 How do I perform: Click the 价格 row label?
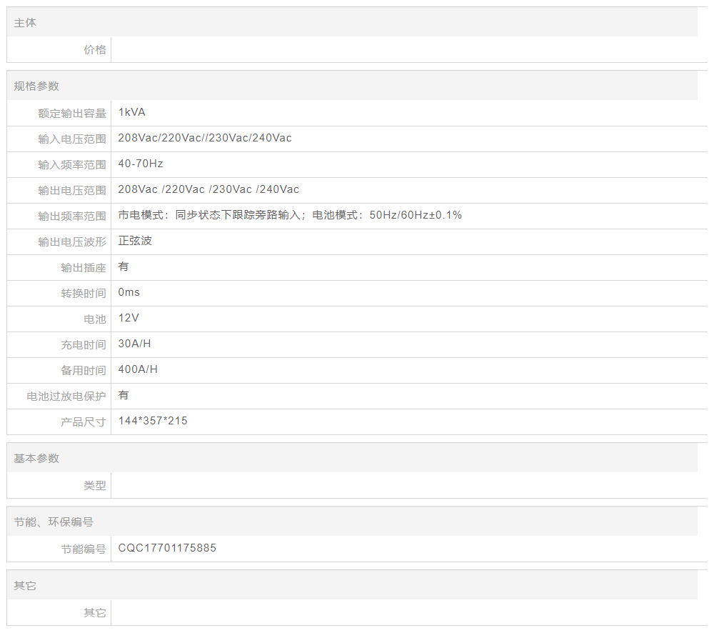point(94,49)
